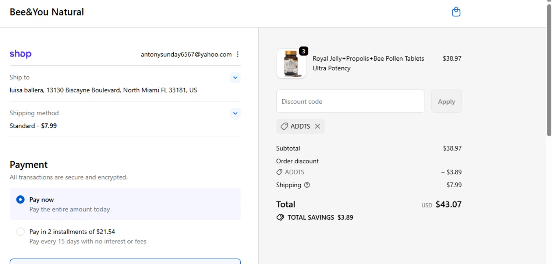This screenshot has height=264, width=552.
Task: Click the tag icon in ADDTS chip
Action: click(x=284, y=126)
